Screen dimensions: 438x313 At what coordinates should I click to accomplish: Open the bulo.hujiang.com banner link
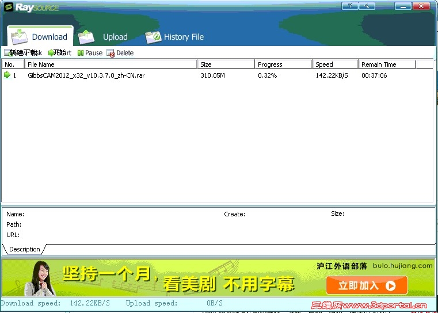(402, 266)
